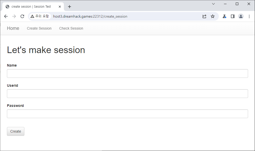The image size is (255, 151).
Task: Reload the current page
Action: coord(22,16)
